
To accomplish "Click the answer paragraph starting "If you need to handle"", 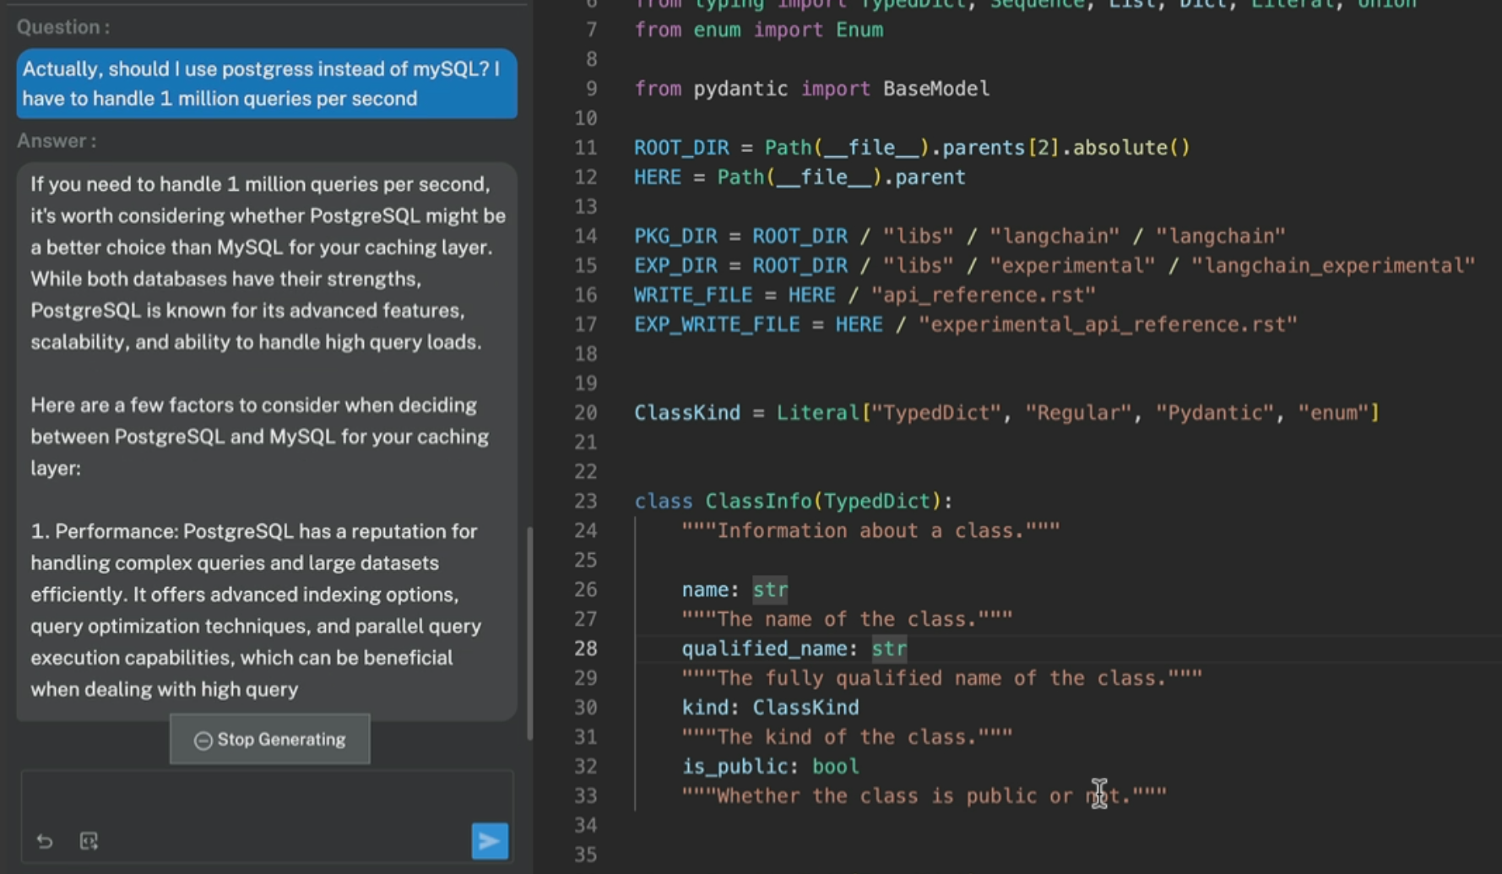I will [x=268, y=263].
